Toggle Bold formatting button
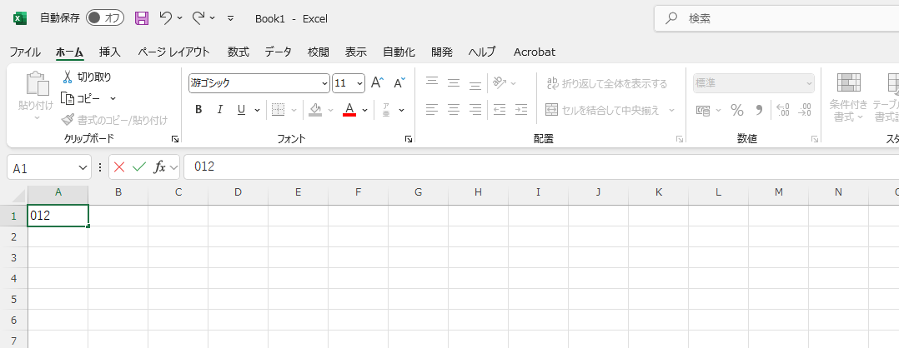The image size is (899, 348). (x=198, y=109)
